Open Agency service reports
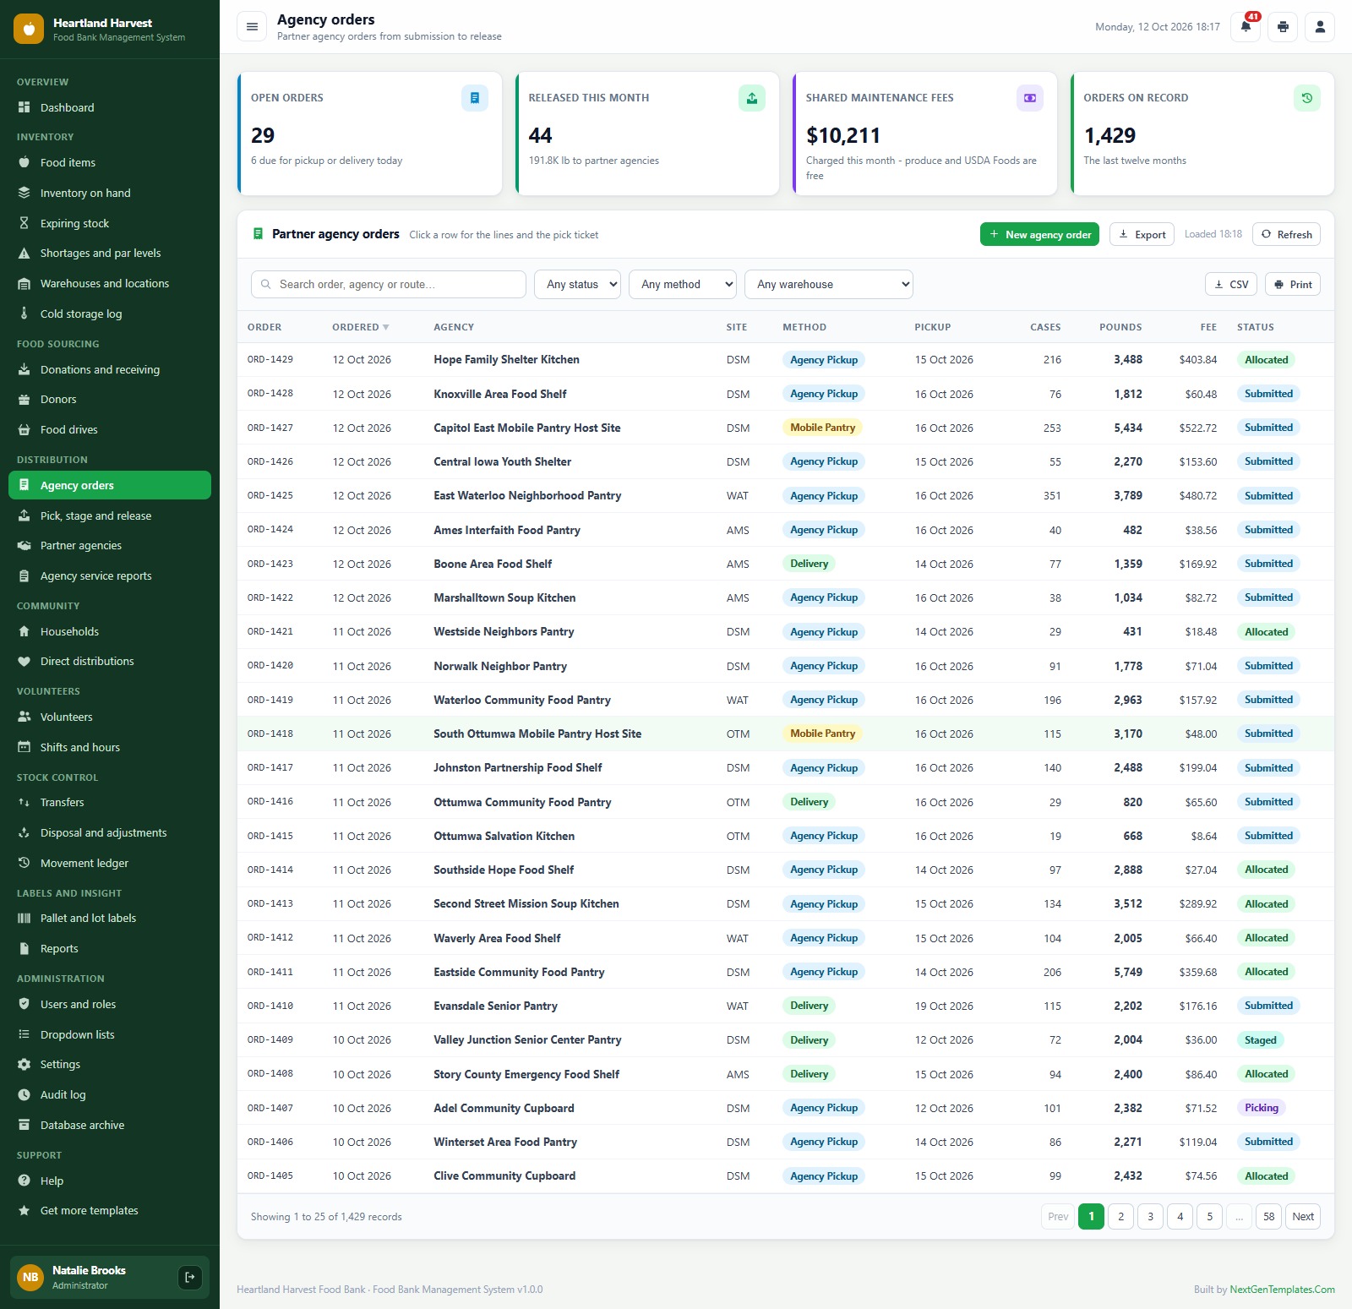This screenshot has height=1309, width=1352. [x=110, y=575]
